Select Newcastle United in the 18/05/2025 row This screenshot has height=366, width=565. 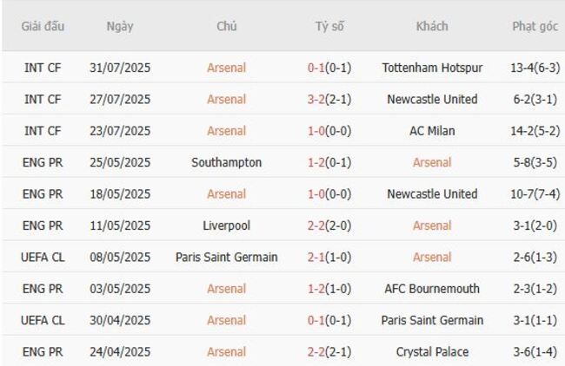(x=432, y=194)
